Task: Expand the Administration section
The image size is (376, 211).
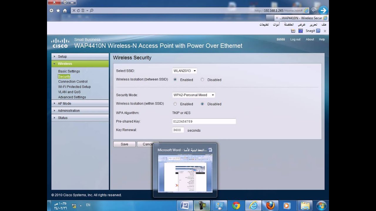Action: (80, 110)
